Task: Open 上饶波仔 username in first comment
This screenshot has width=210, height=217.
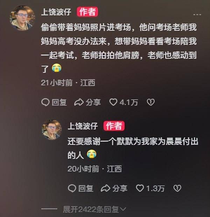Action: coord(56,12)
